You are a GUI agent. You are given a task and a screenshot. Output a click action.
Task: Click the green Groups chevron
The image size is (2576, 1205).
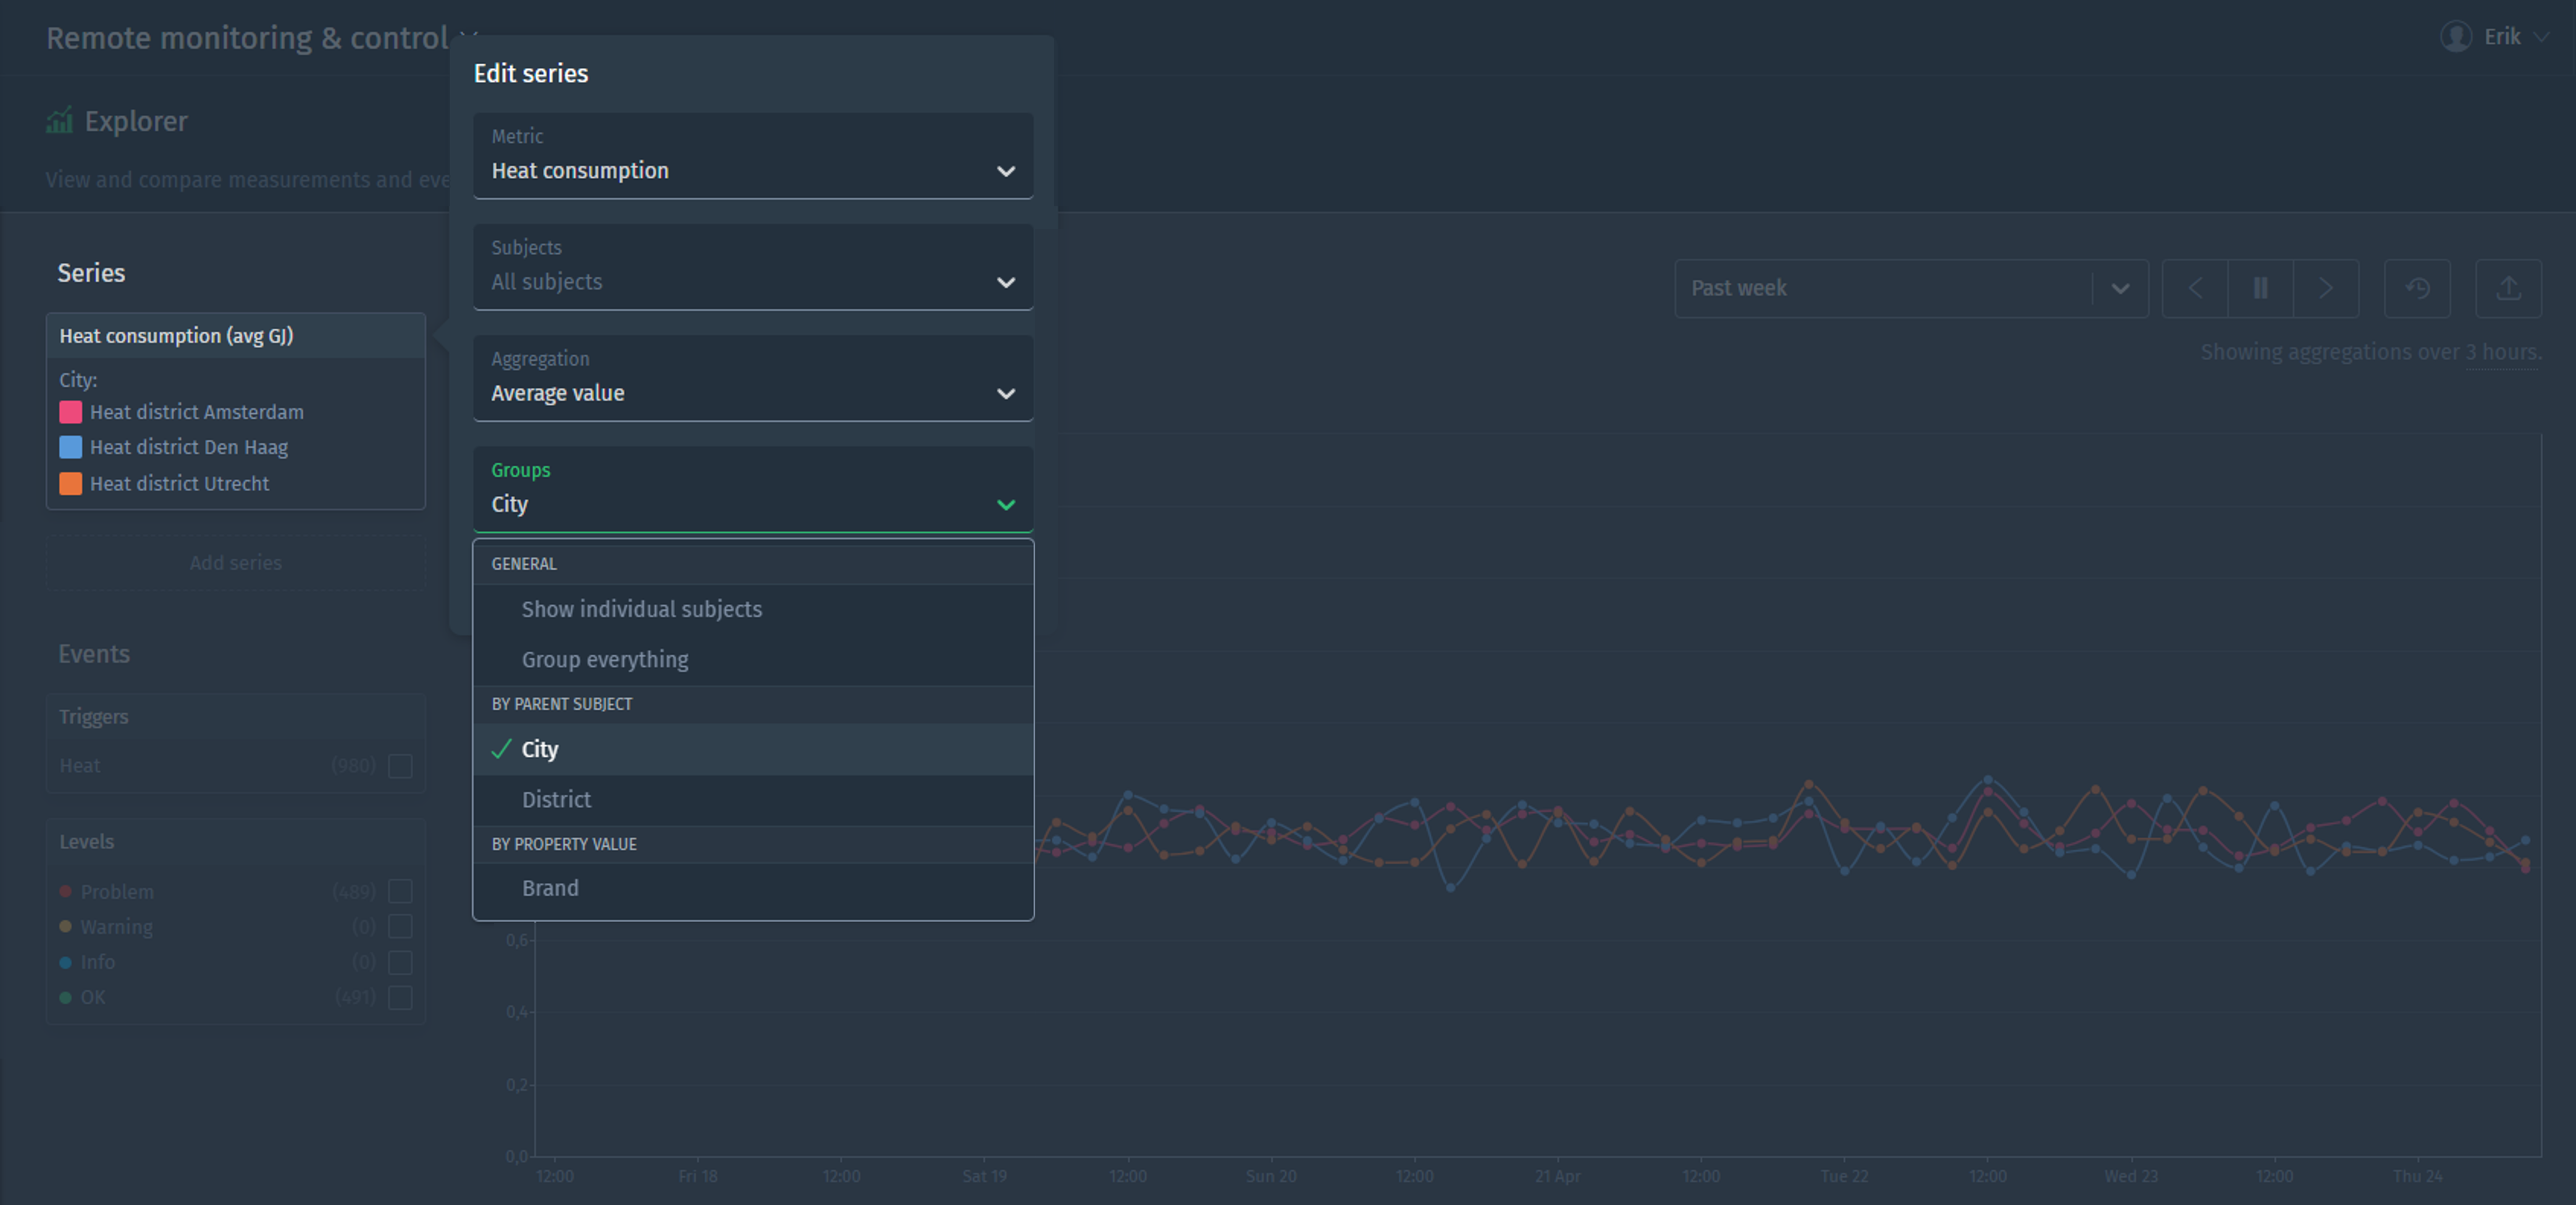pyautogui.click(x=1005, y=505)
